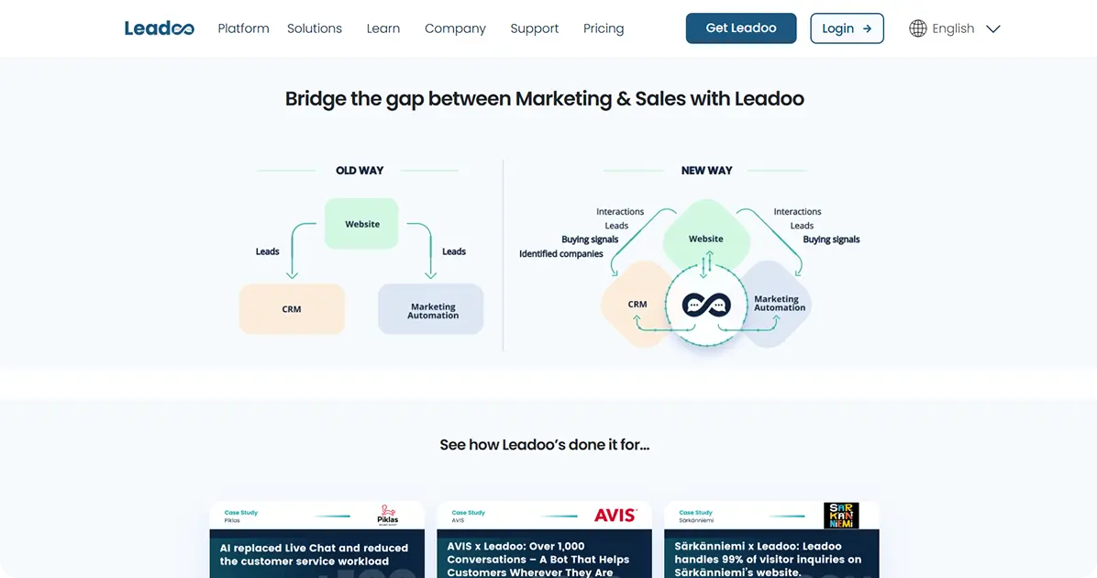Image resolution: width=1097 pixels, height=578 pixels.
Task: Click the Leadoo infinity chat icon in diagram
Action: (x=706, y=305)
